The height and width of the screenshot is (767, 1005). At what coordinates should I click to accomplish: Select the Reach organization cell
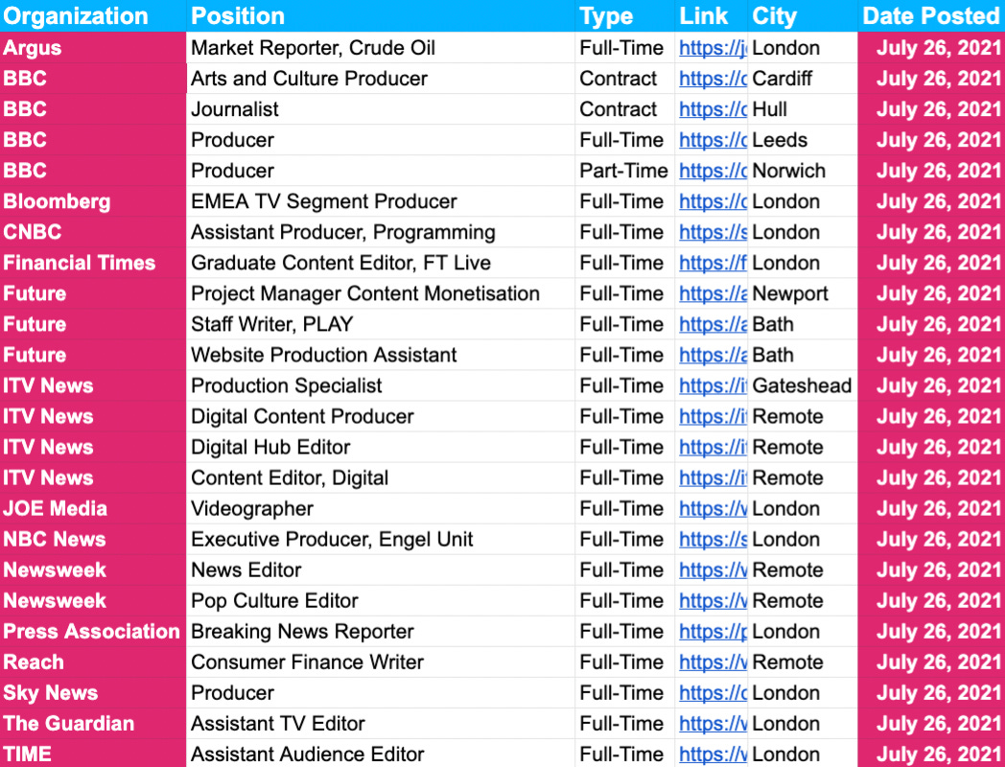pos(93,662)
